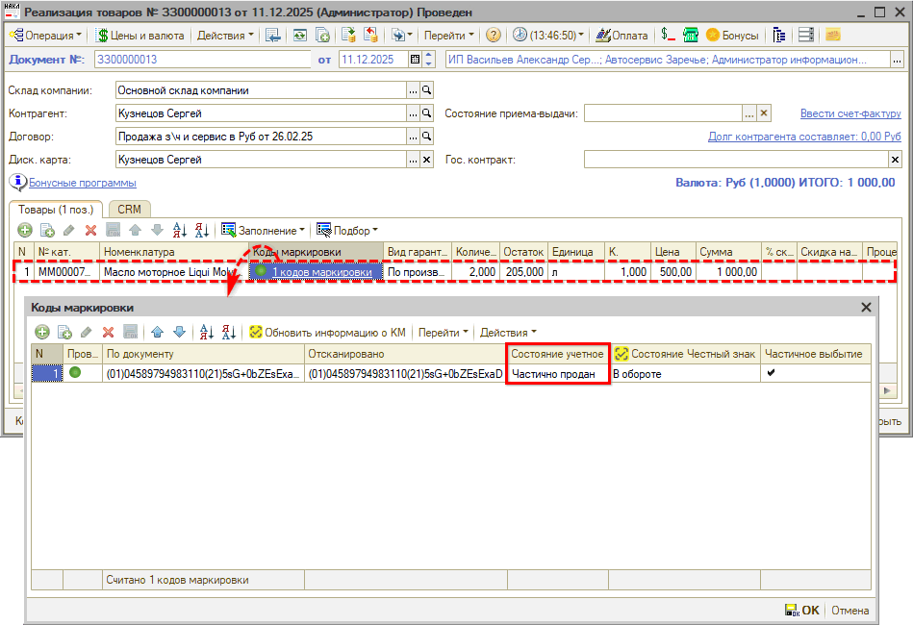Image resolution: width=913 pixels, height=625 pixels.
Task: Open Действия menu in Коды маркировки dialog
Action: point(508,332)
